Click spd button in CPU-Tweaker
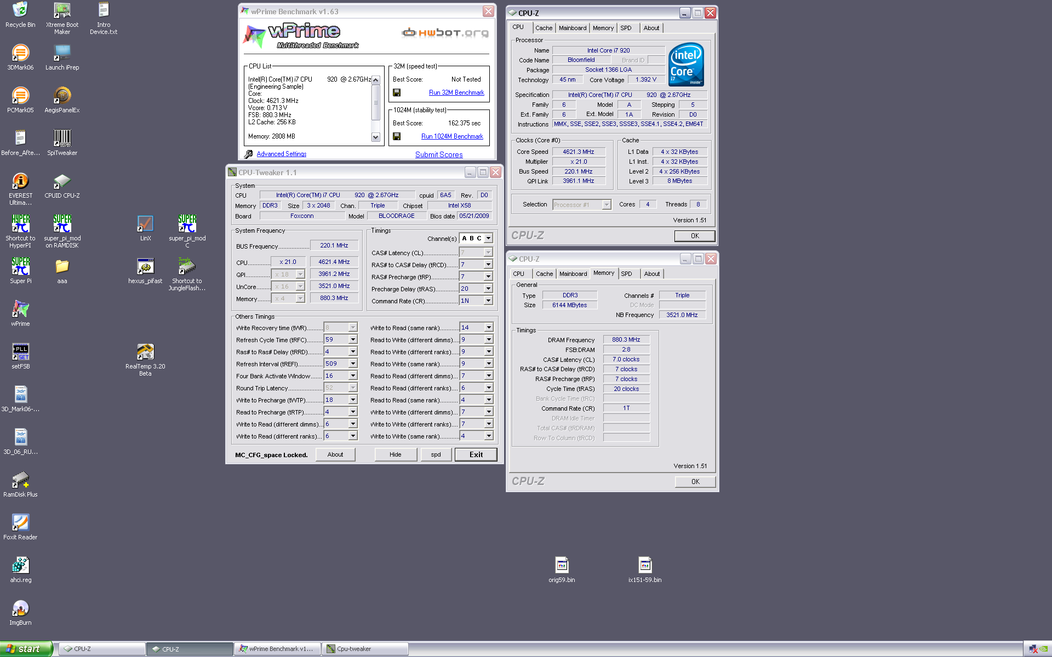The height and width of the screenshot is (657, 1052). point(436,454)
